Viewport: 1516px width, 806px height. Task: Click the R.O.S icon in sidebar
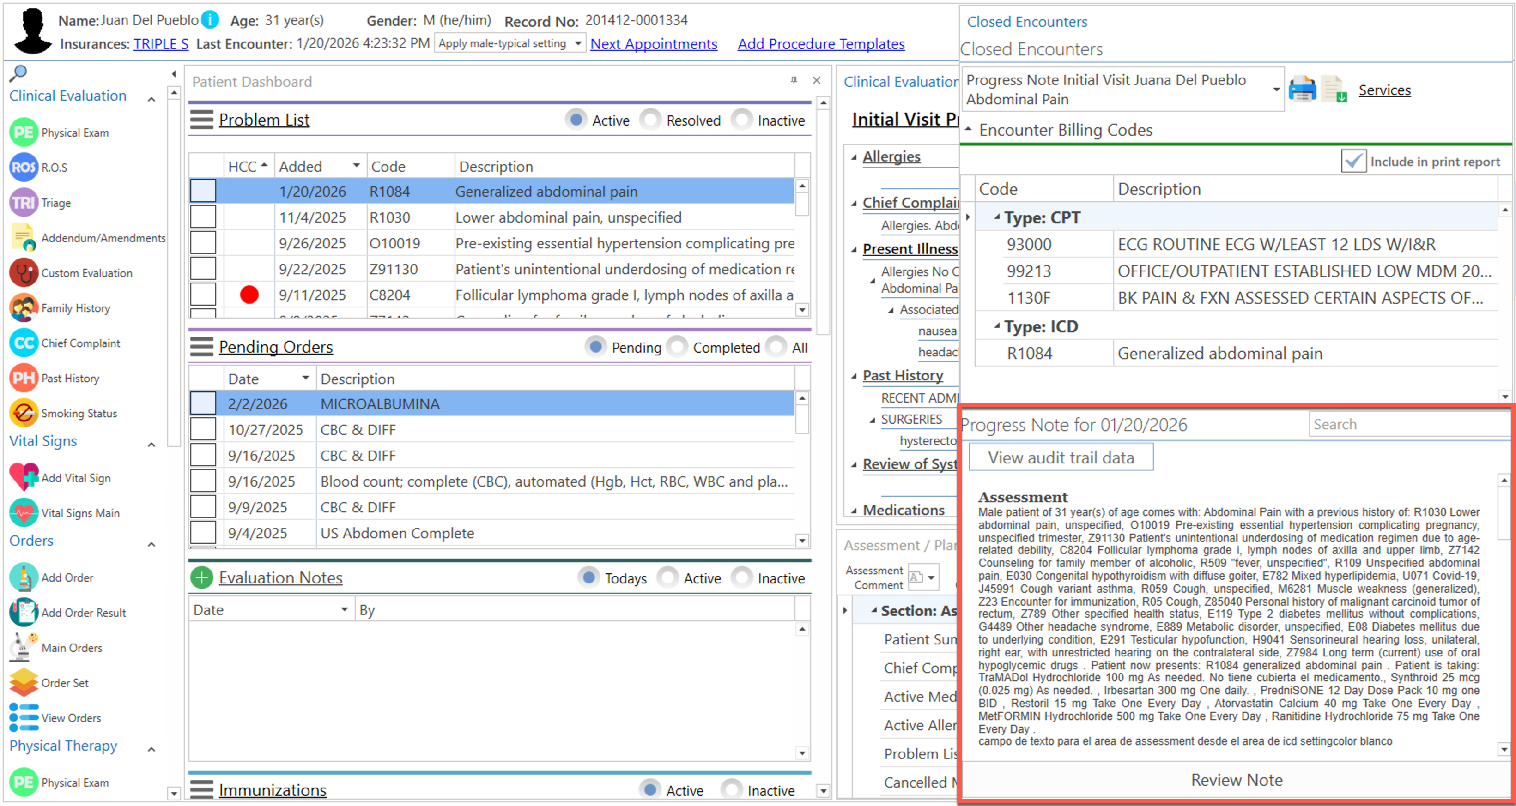click(x=24, y=168)
